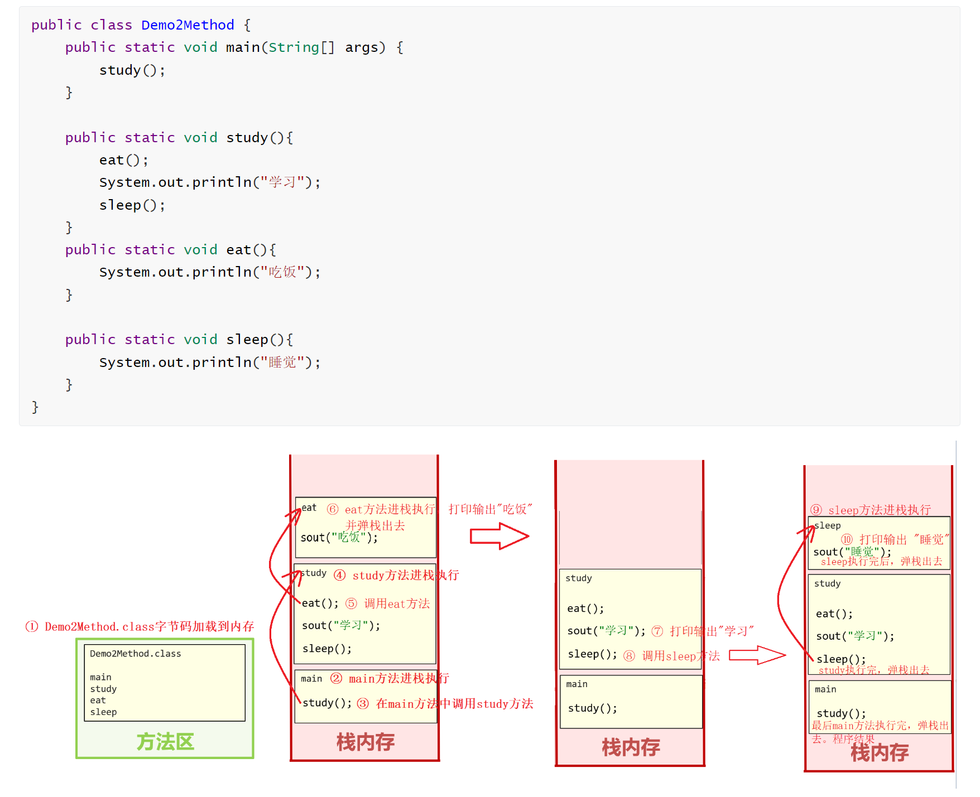Click annotation "③ 在main方法中调用study方法"

coord(445,704)
